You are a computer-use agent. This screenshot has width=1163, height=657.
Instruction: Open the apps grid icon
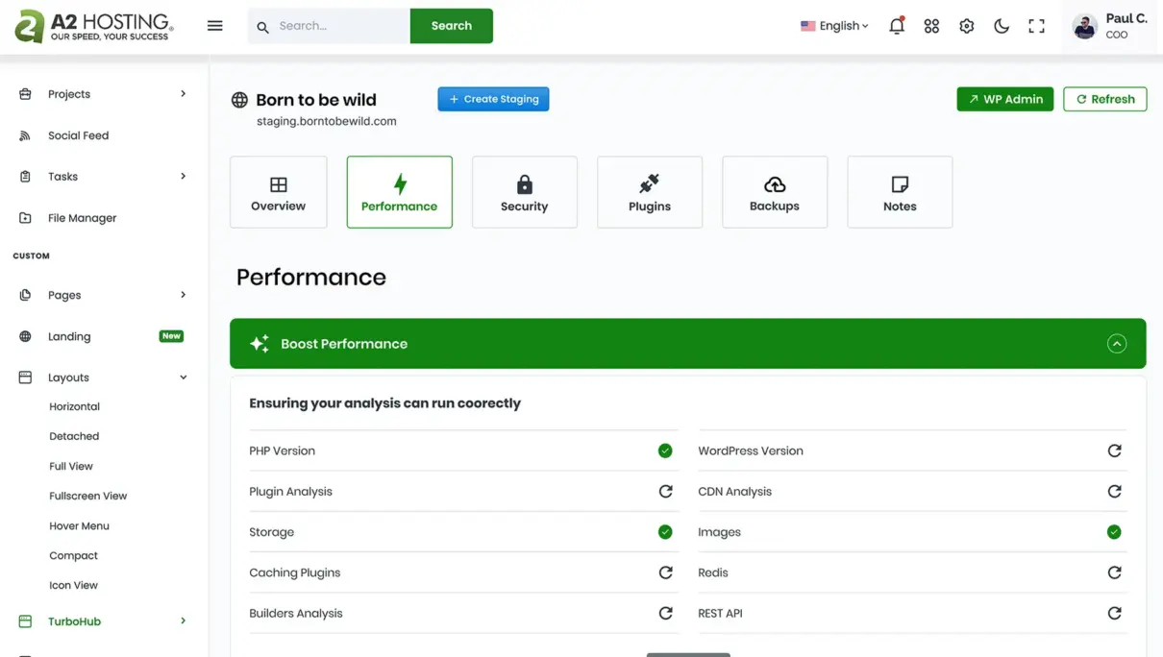pos(931,26)
